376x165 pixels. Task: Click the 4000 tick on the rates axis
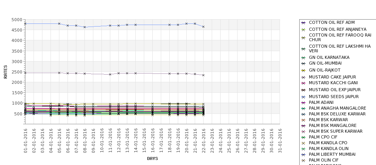17,40
